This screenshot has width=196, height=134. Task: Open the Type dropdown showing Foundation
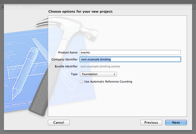[98, 74]
